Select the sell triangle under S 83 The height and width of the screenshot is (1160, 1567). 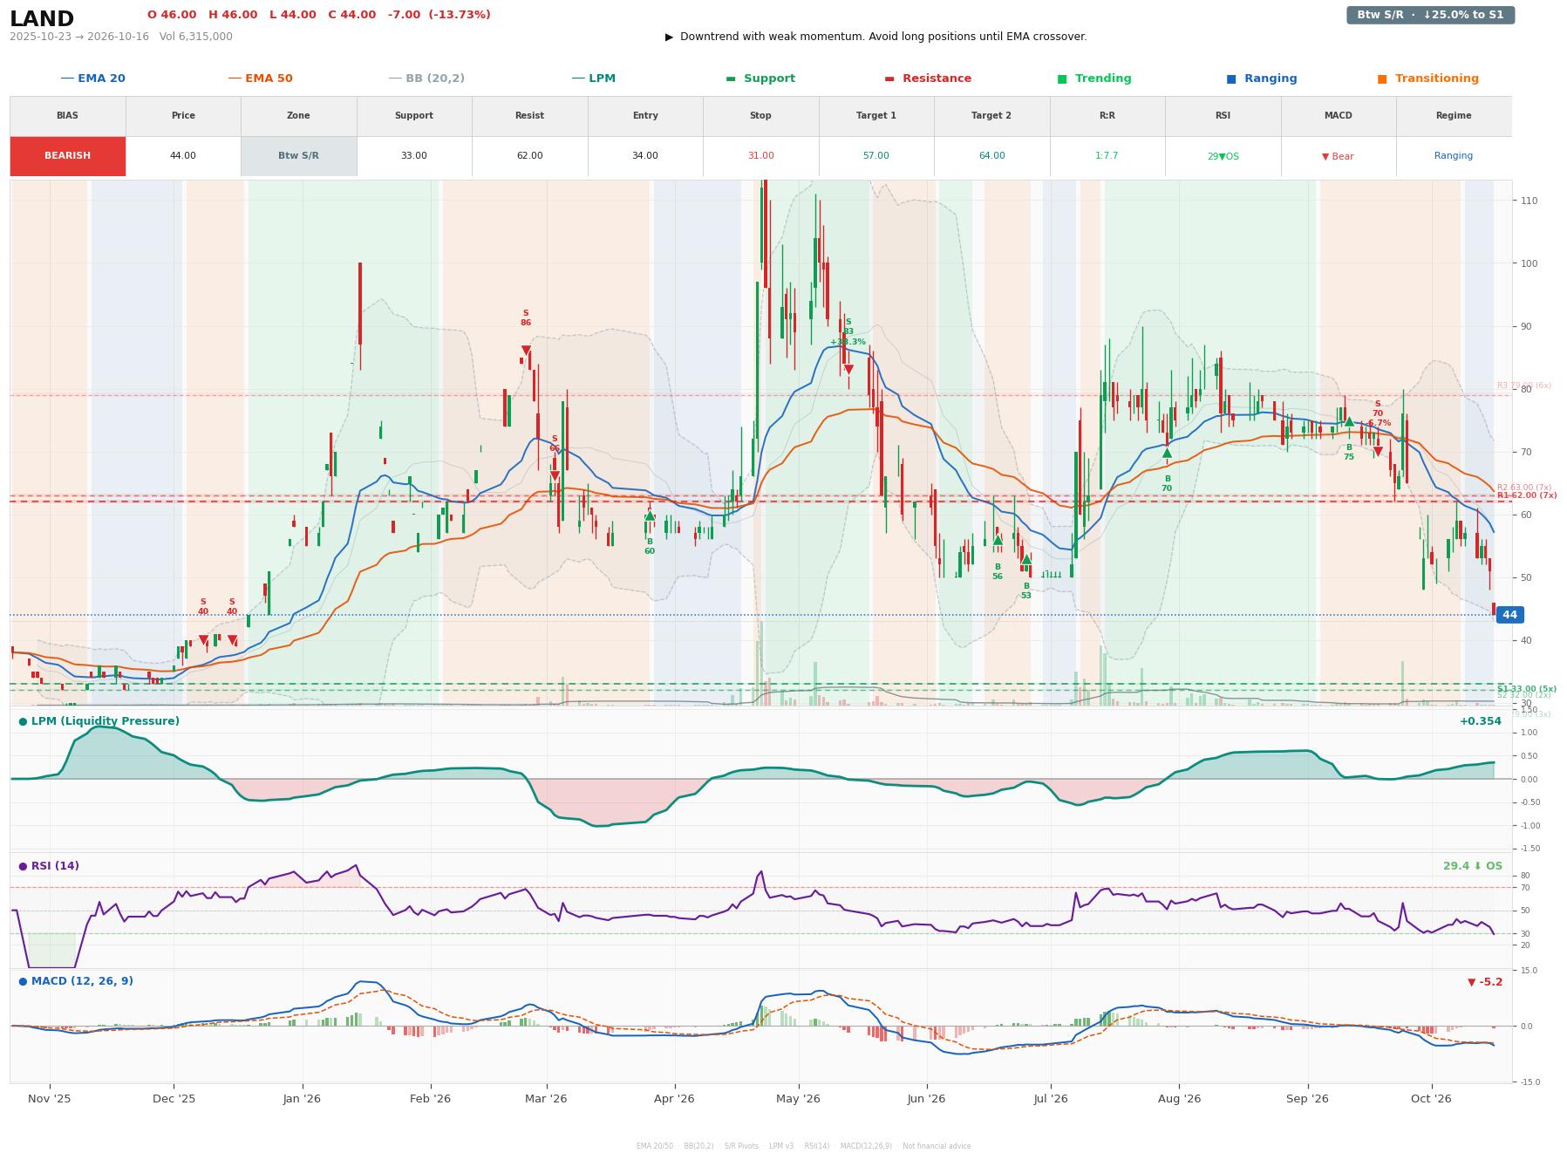tap(848, 370)
